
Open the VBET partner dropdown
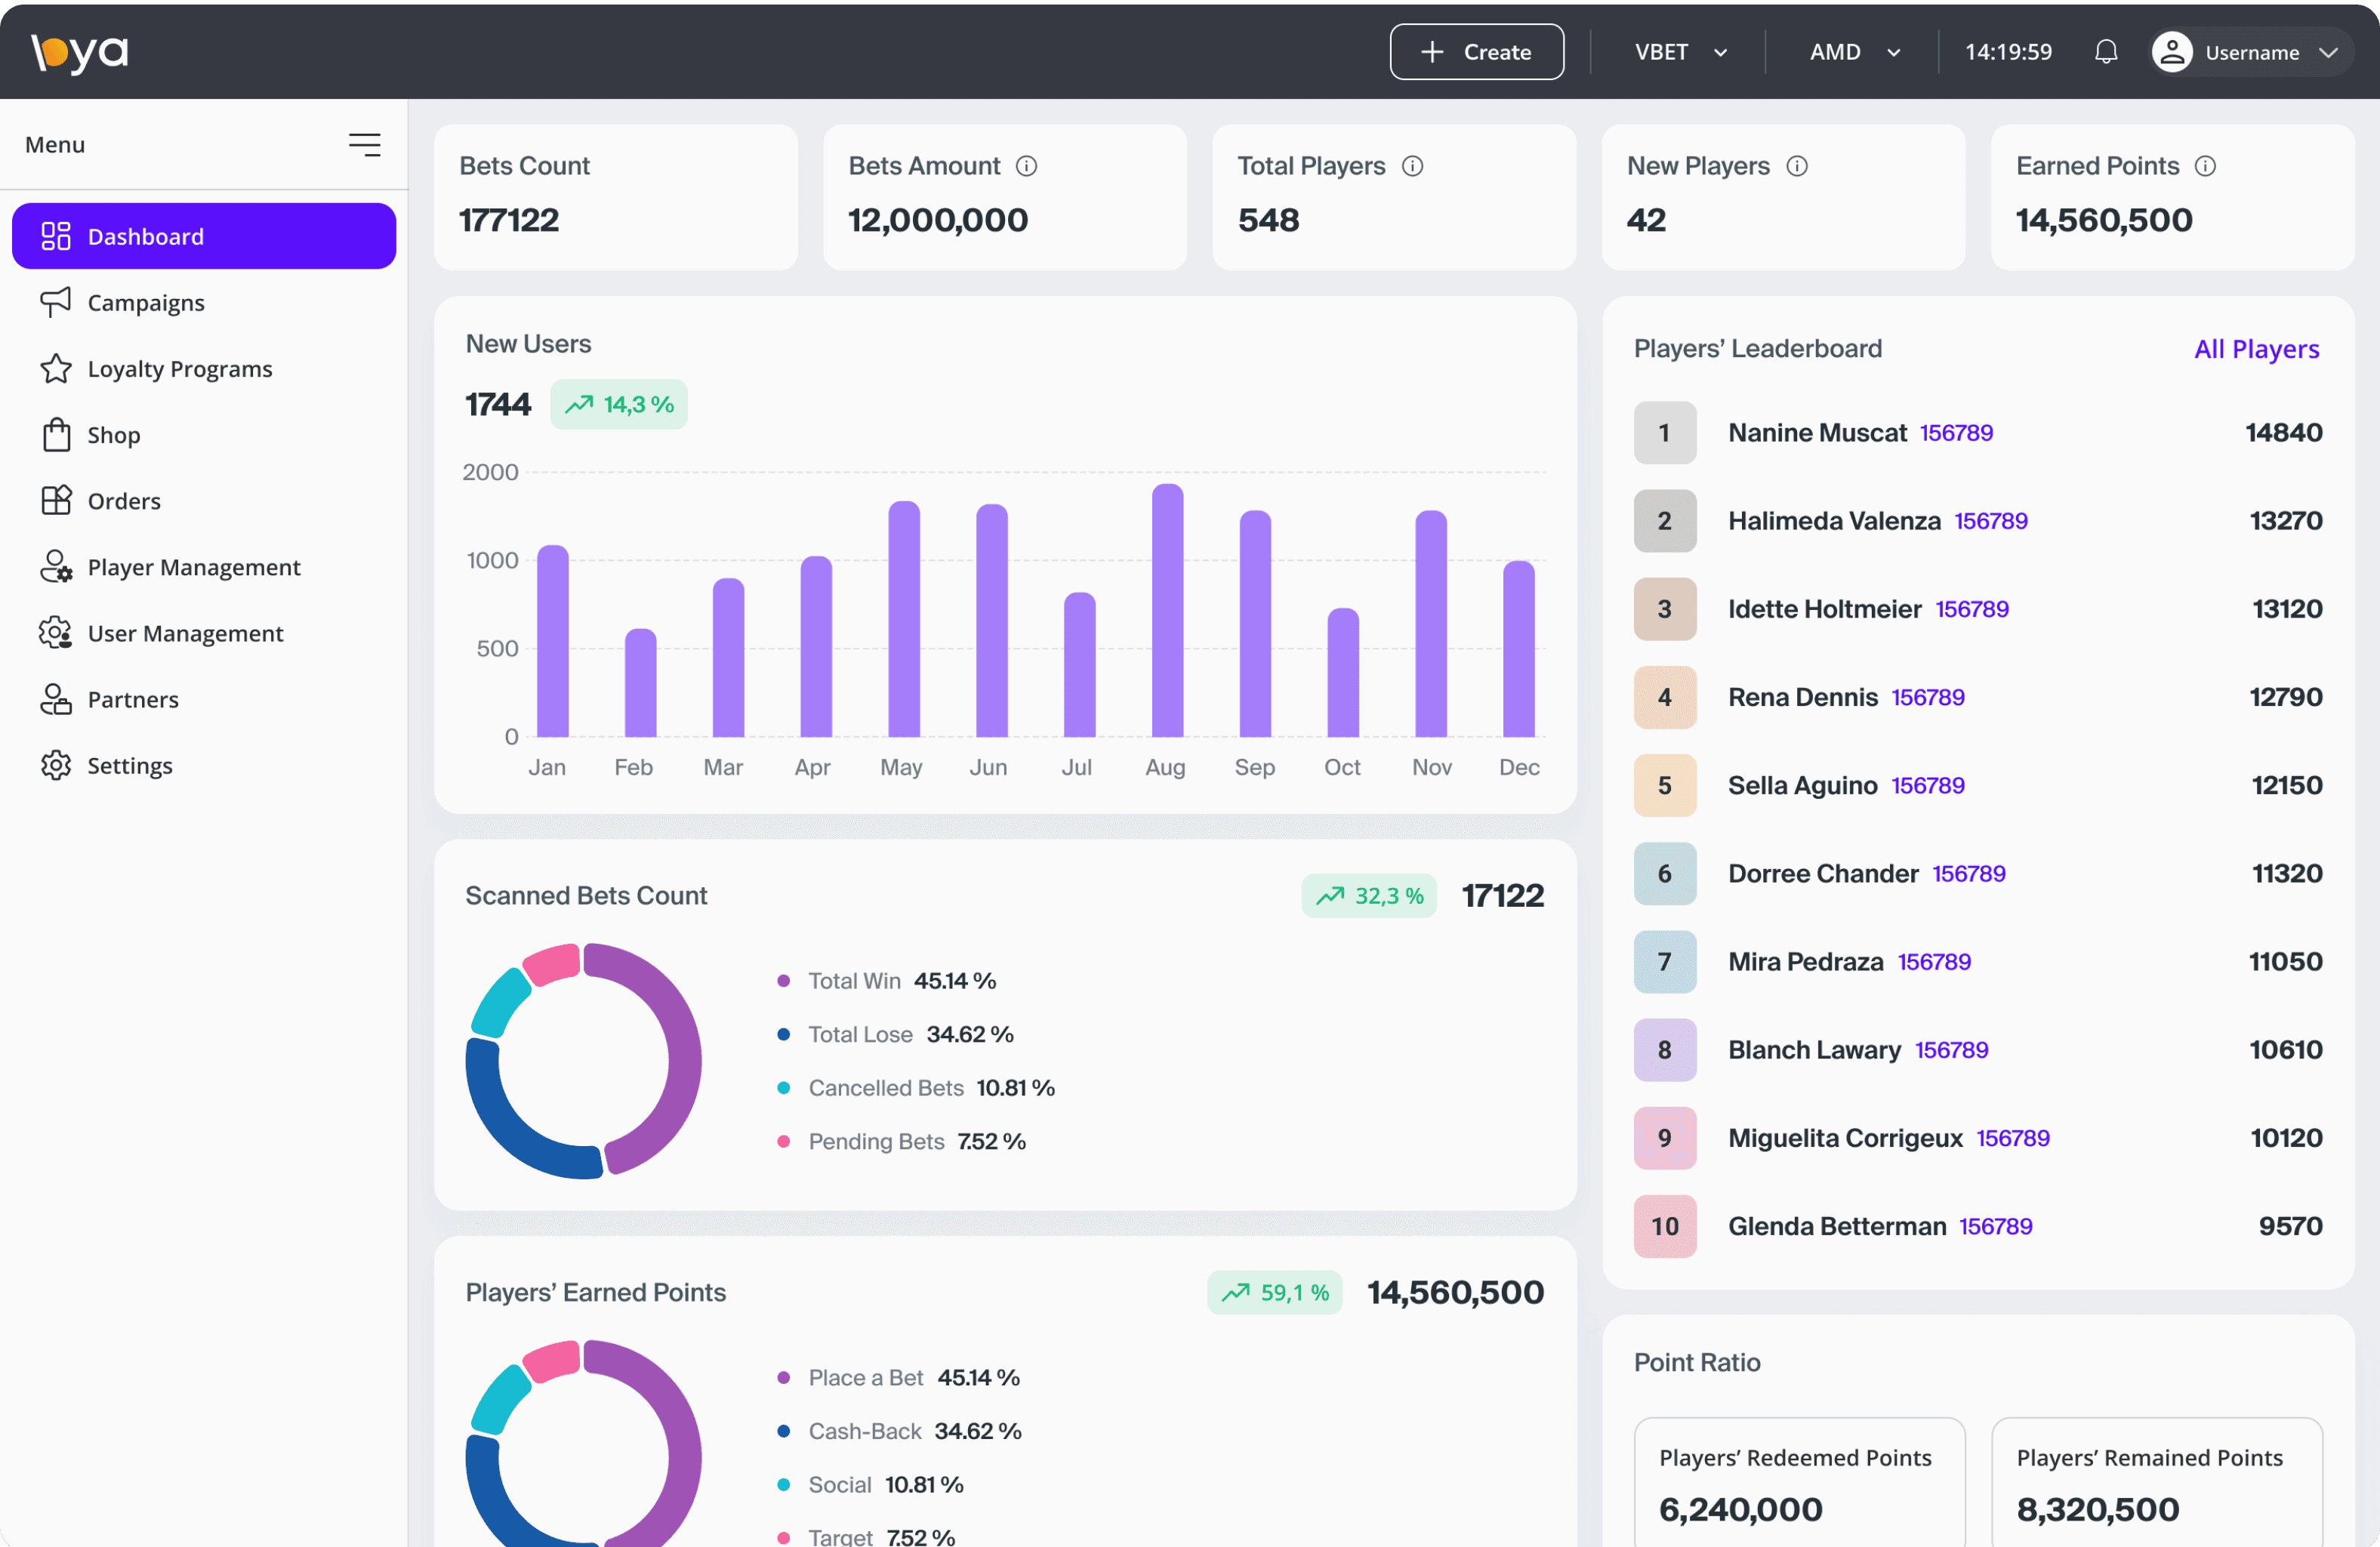(x=1680, y=52)
